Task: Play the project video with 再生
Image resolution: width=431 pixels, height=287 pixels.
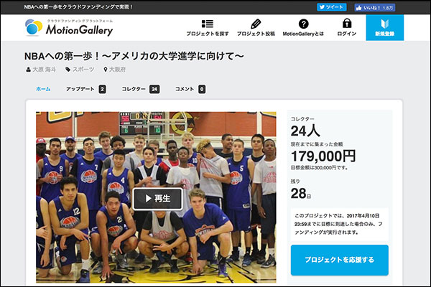Action: click(x=158, y=199)
